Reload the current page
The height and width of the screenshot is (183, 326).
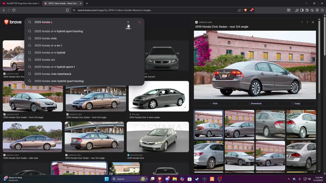pyautogui.click(x=14, y=10)
